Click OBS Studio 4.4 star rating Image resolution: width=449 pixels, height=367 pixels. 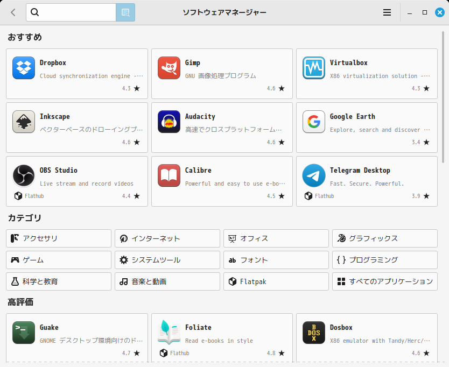pyautogui.click(x=131, y=196)
